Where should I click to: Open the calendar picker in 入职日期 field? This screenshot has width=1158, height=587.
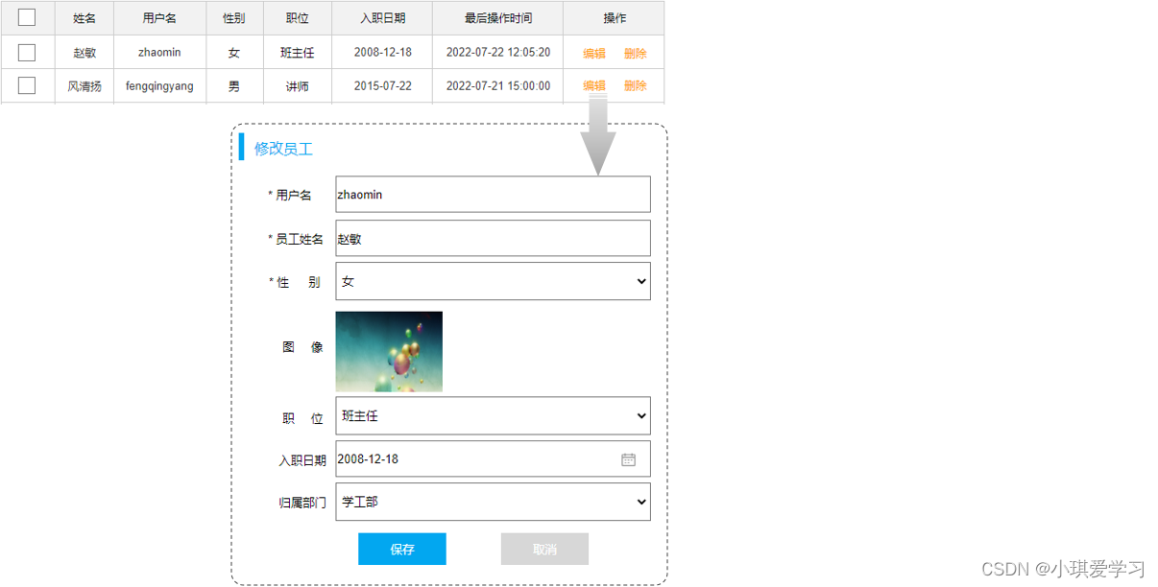[629, 459]
